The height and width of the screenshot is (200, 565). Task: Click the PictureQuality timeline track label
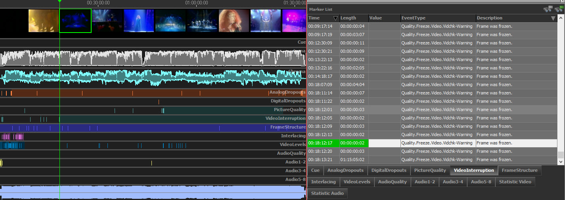(x=290, y=110)
